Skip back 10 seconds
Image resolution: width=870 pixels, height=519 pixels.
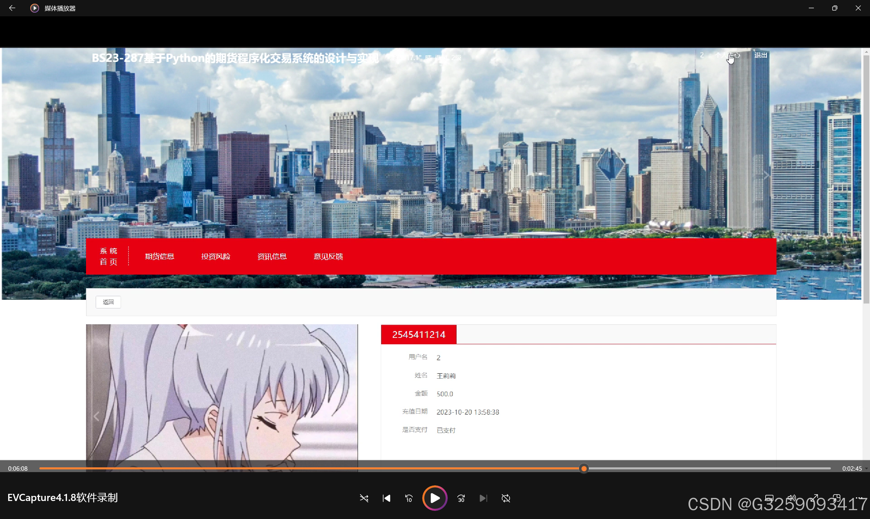pos(409,498)
